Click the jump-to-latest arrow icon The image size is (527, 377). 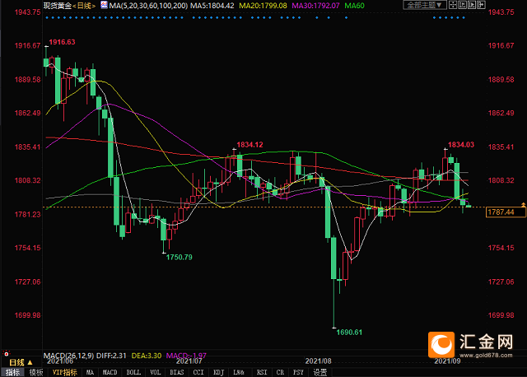(x=481, y=5)
